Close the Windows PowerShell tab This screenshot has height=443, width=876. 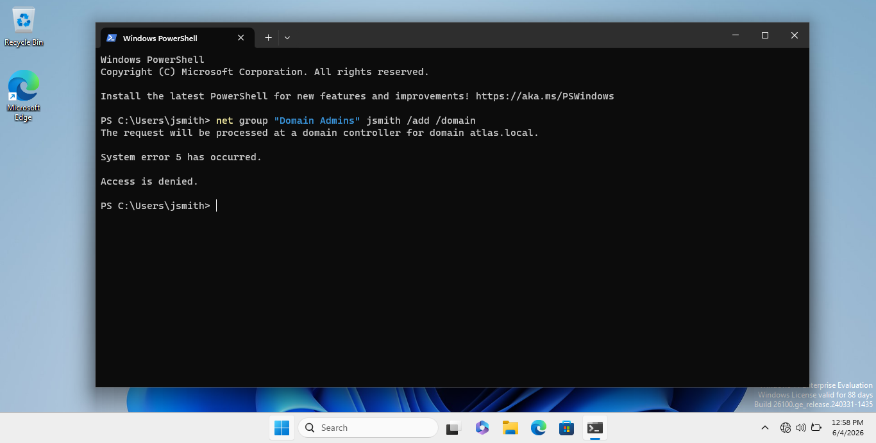pyautogui.click(x=241, y=38)
